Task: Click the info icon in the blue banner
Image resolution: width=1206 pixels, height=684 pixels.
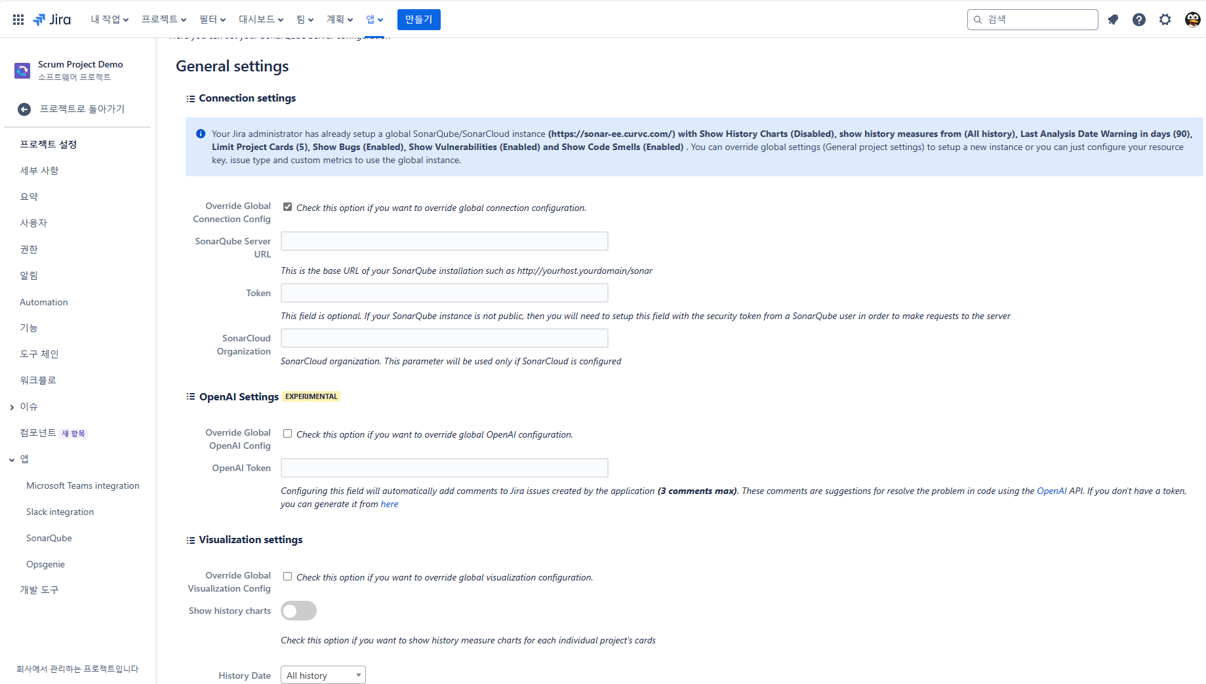Action: click(201, 134)
